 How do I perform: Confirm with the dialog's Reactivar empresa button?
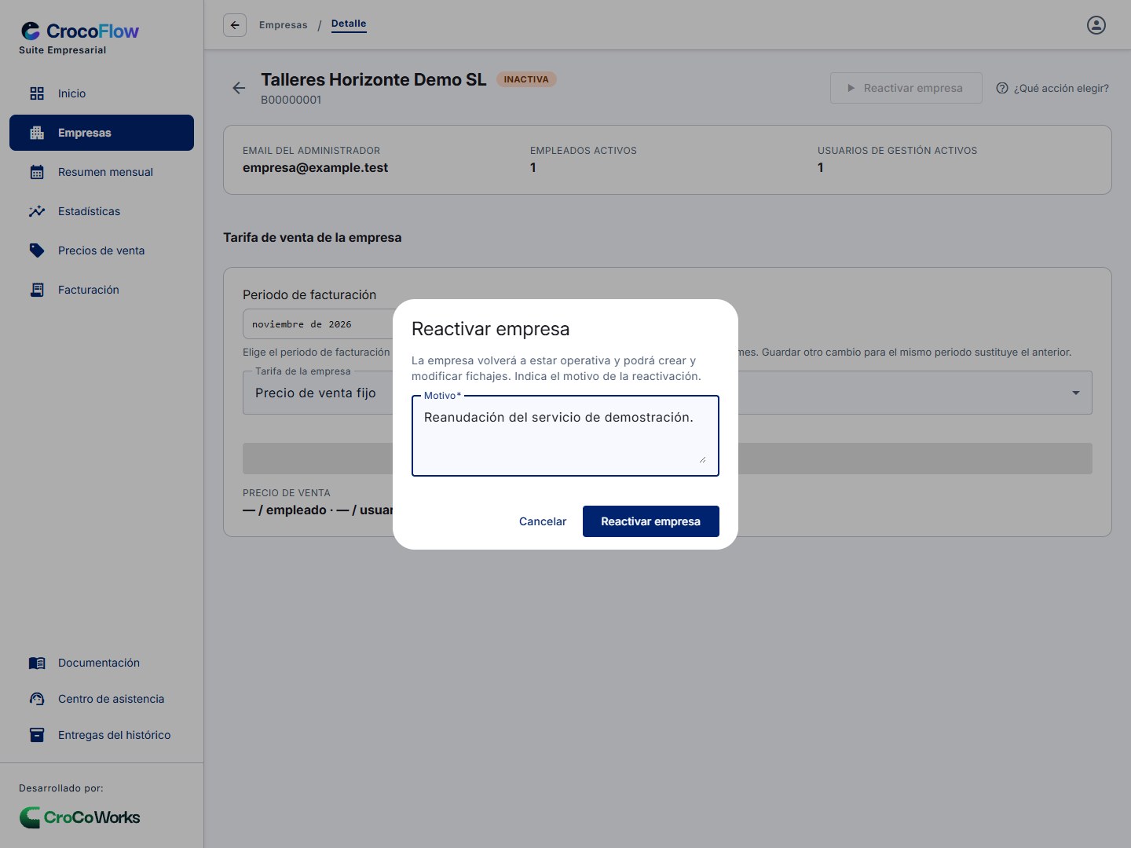651,521
